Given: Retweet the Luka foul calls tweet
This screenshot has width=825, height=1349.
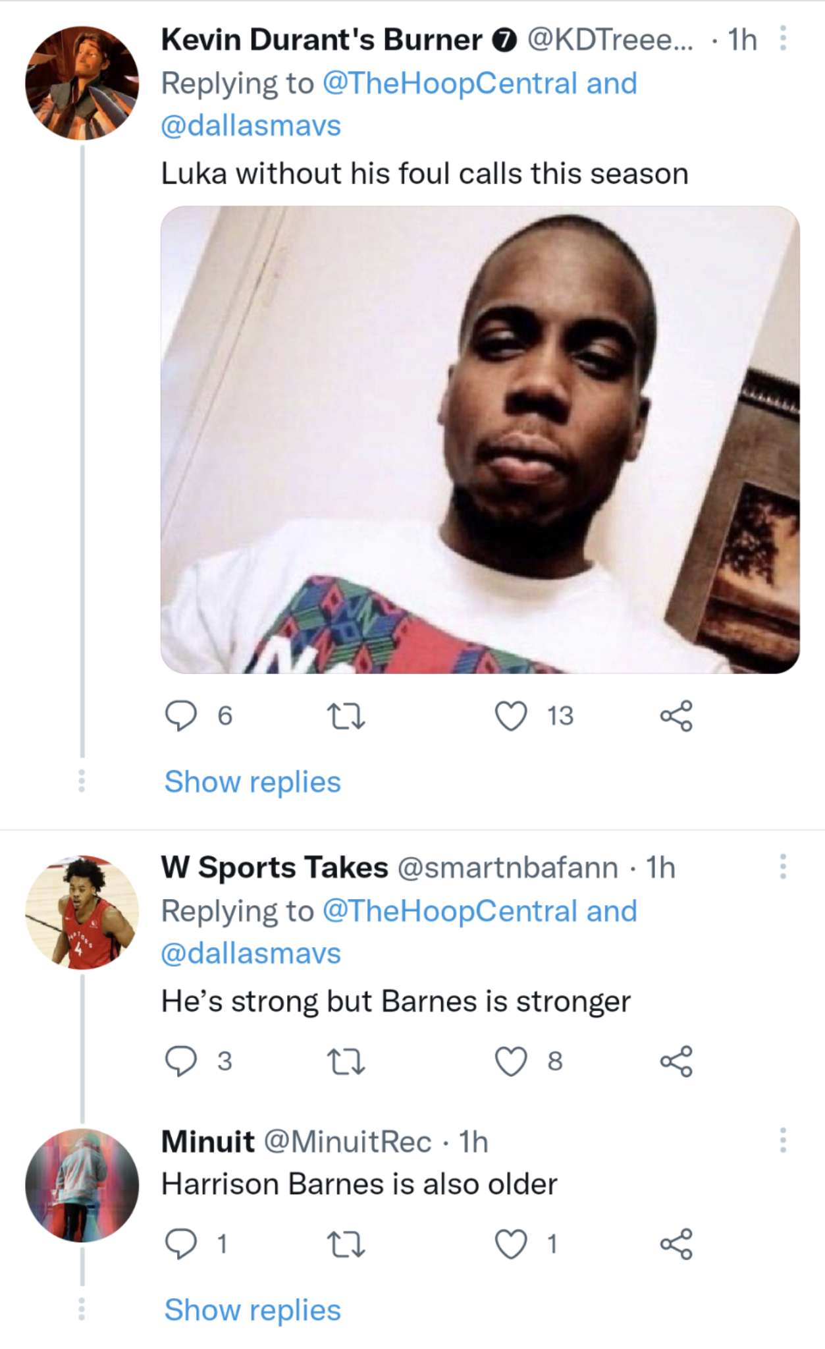Looking at the screenshot, I should point(346,716).
